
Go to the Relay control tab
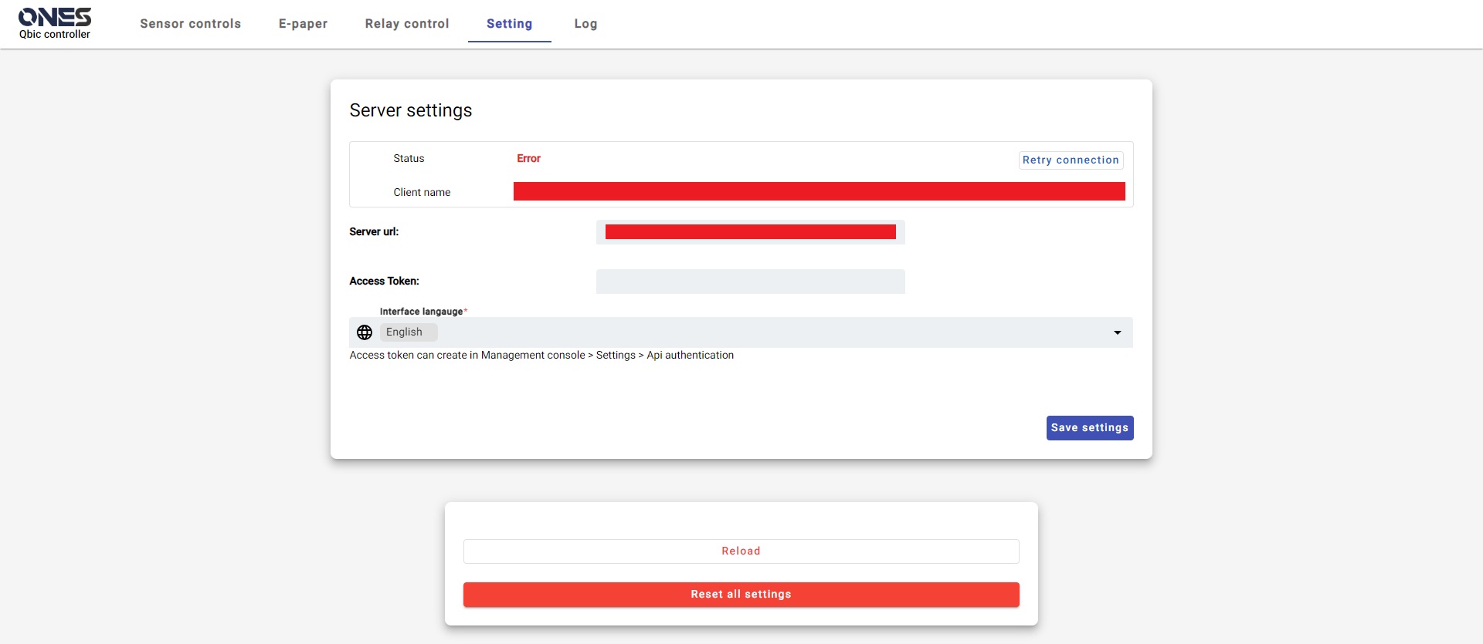click(407, 24)
